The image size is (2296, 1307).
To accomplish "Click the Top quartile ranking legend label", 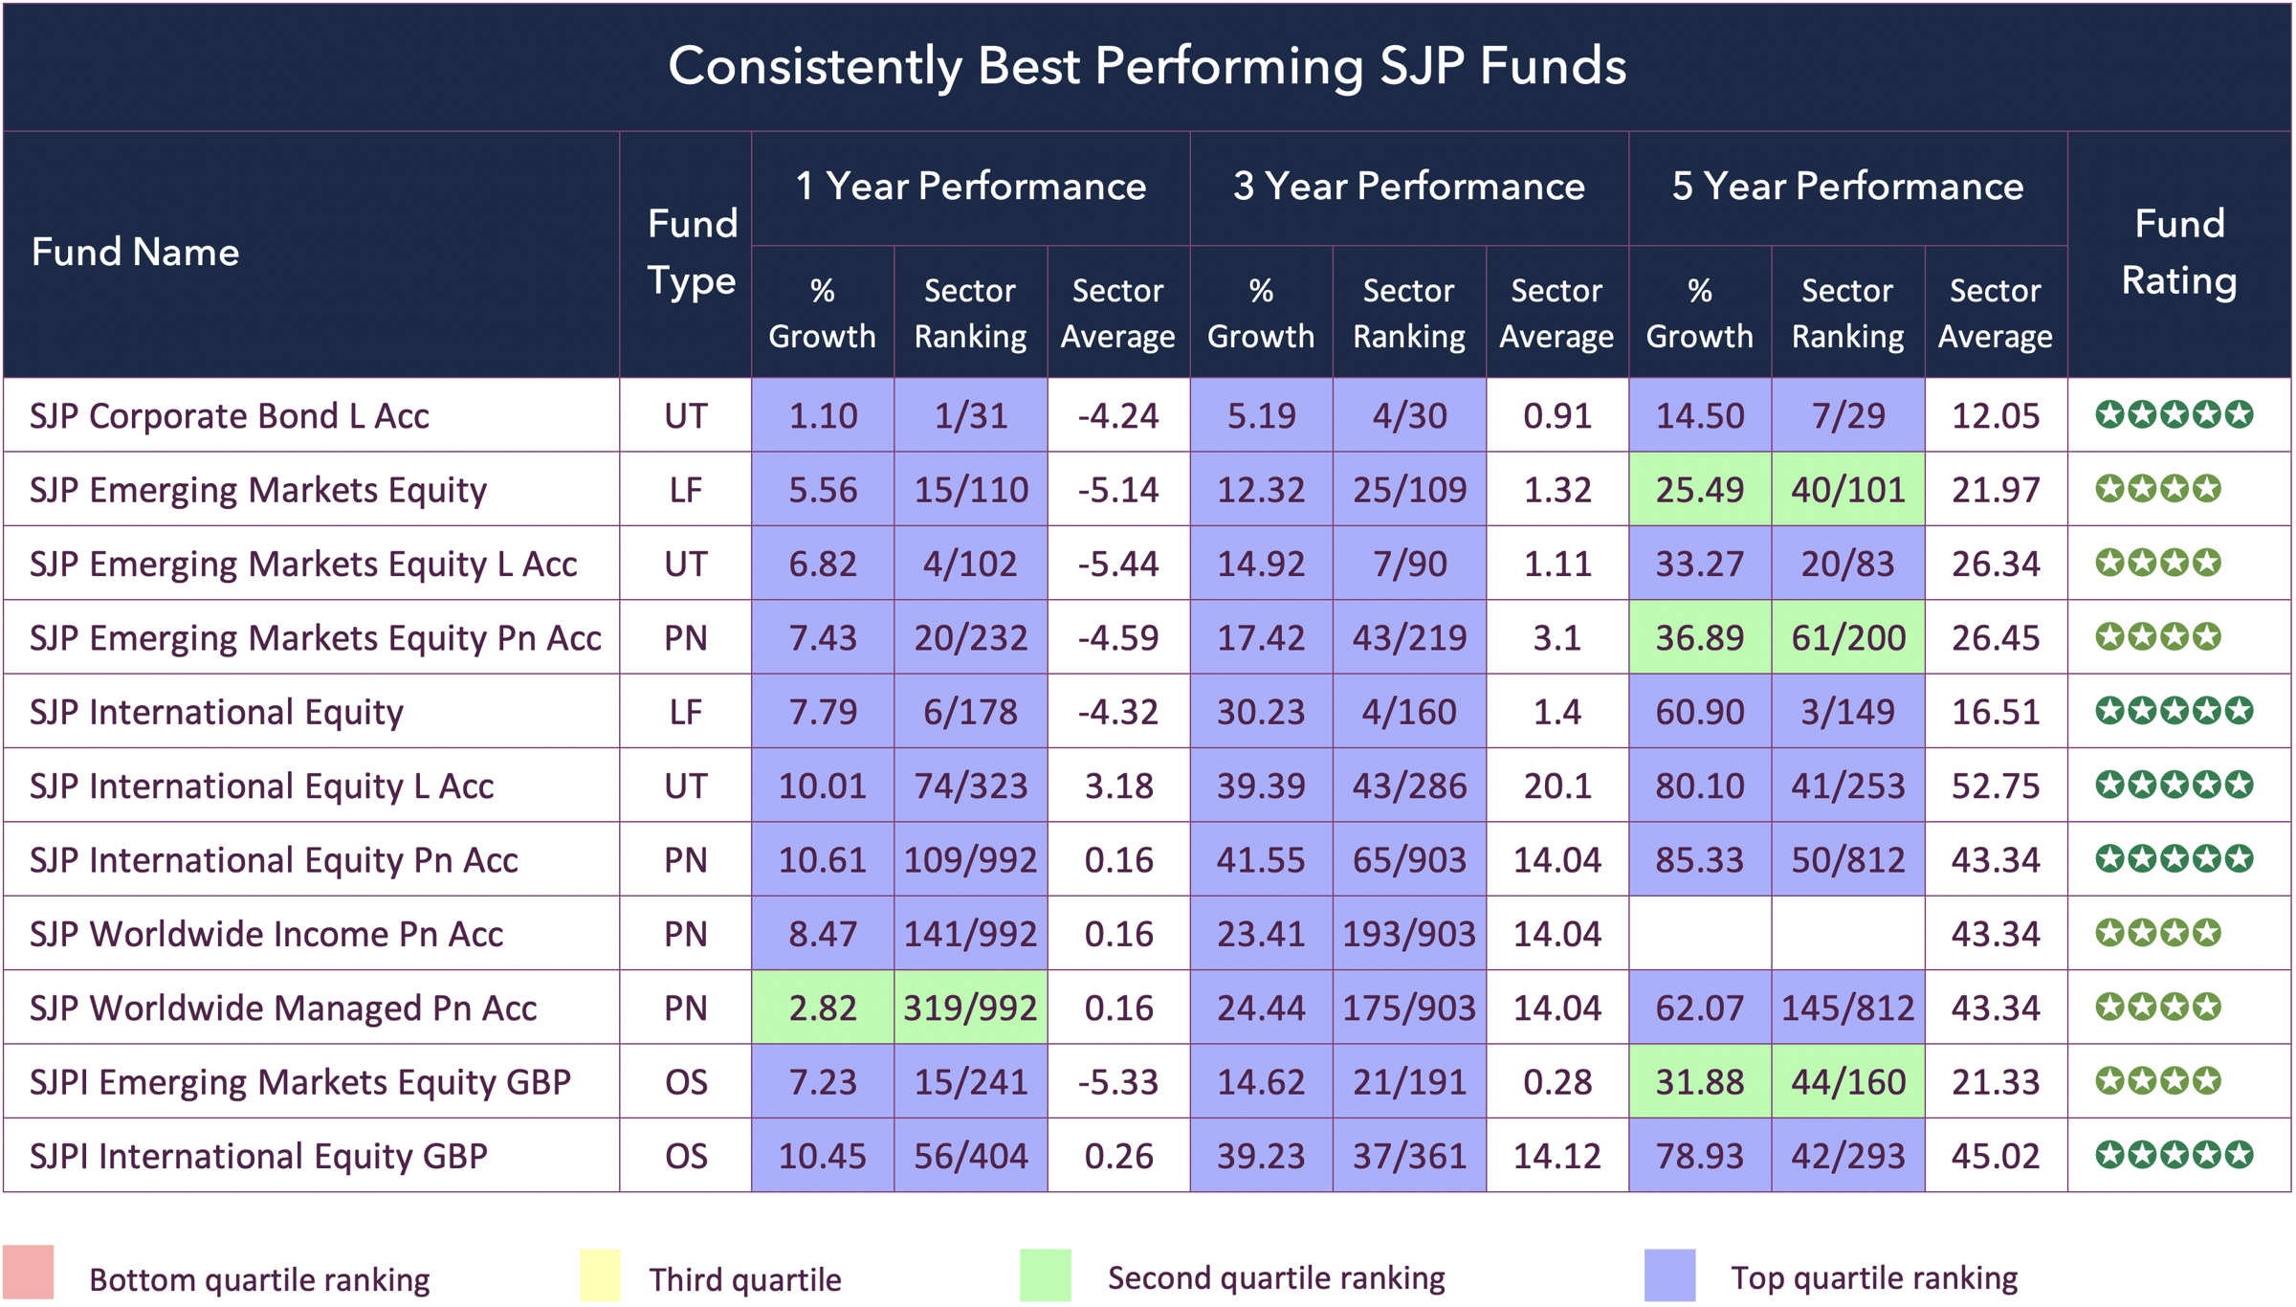I will 1874,1278.
